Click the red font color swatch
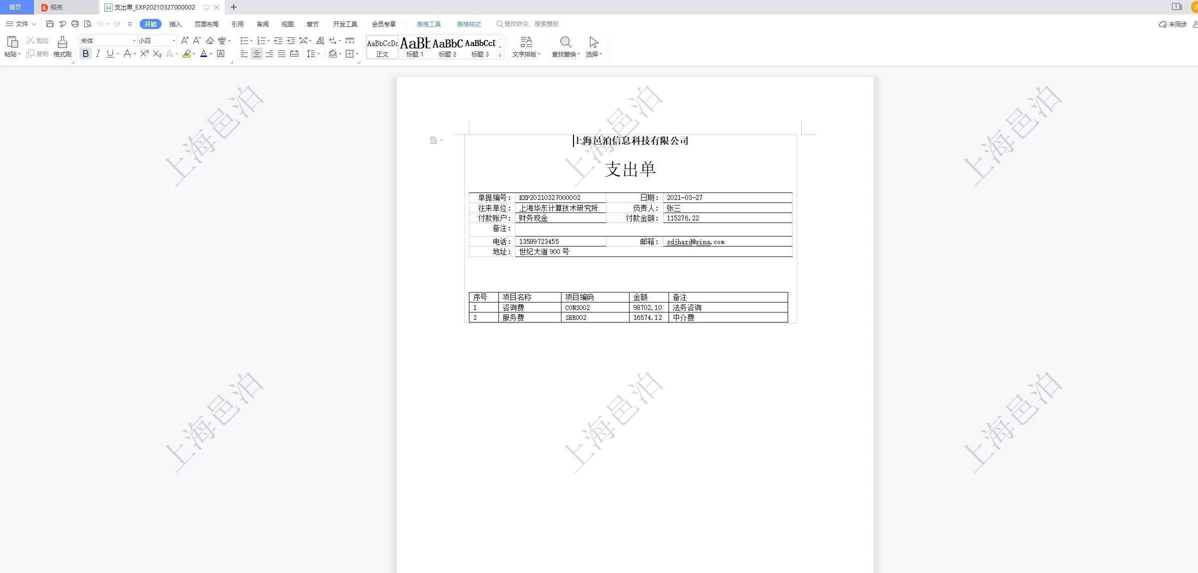Image resolution: width=1198 pixels, height=573 pixels. [x=204, y=53]
